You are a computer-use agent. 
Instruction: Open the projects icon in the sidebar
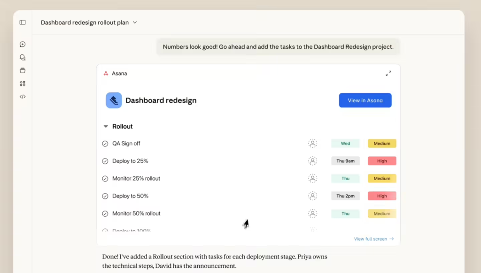pyautogui.click(x=23, y=71)
